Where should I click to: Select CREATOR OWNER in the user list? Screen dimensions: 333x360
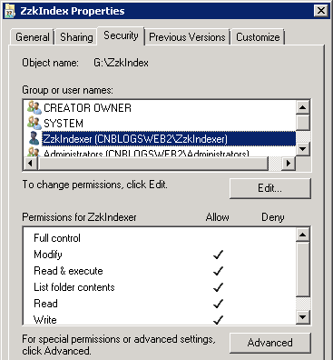87,108
